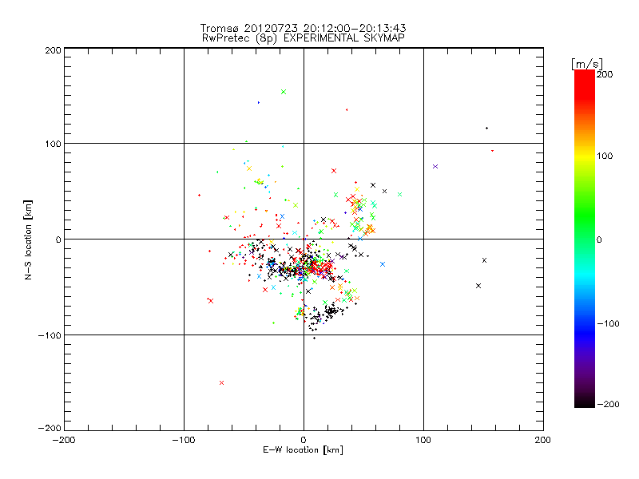Click the E-W axis '-200' tick label

pyautogui.click(x=64, y=440)
